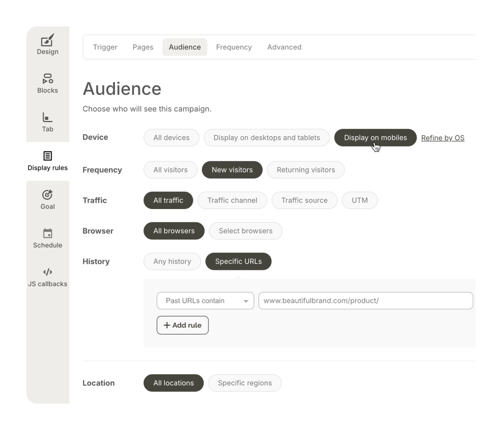Select the Blocks sidebar icon

tap(48, 84)
